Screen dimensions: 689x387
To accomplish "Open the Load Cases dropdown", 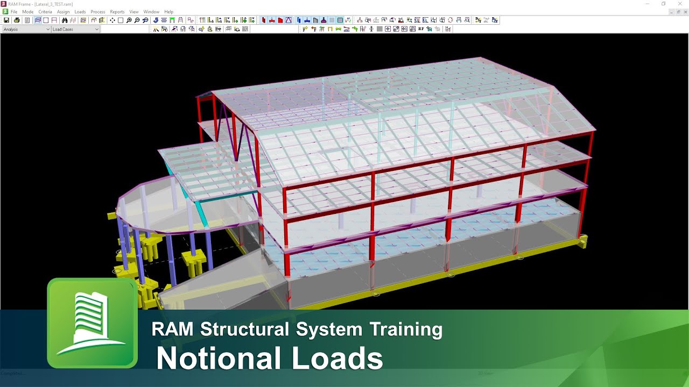I will pyautogui.click(x=75, y=29).
